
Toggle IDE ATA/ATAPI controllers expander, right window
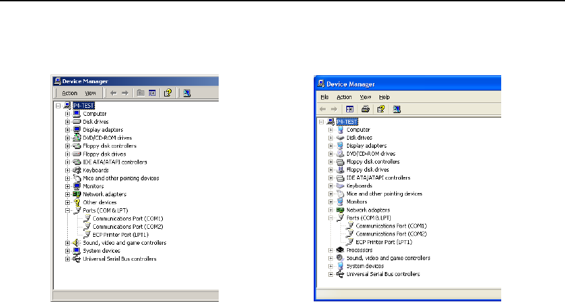pos(331,178)
